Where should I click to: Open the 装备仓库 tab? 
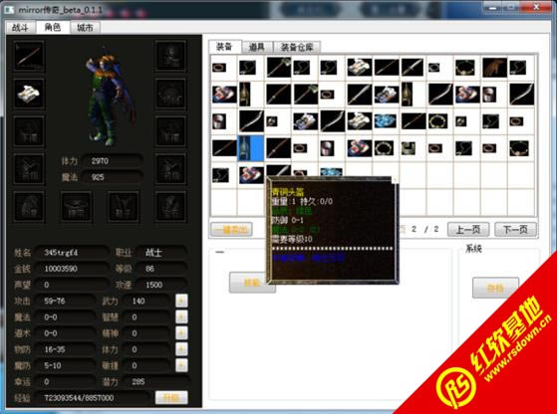tap(297, 47)
